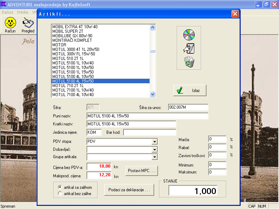The image size is (279, 209).
Task: Select 'MOTUL 7100 4L 10W40' item
Action: click(100, 95)
